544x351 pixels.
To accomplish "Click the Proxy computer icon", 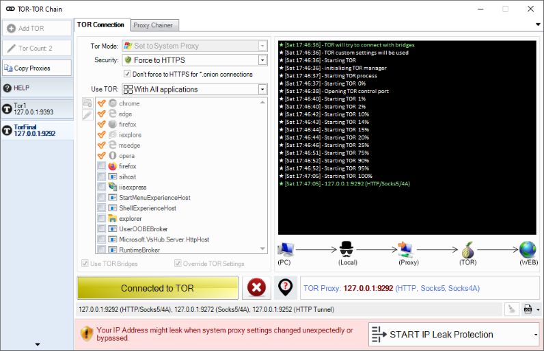I will click(x=406, y=249).
